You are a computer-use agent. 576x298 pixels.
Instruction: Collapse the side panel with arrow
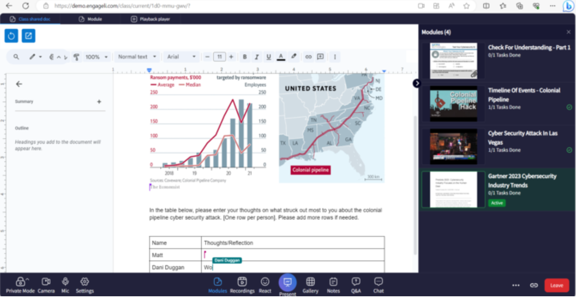coord(417,83)
